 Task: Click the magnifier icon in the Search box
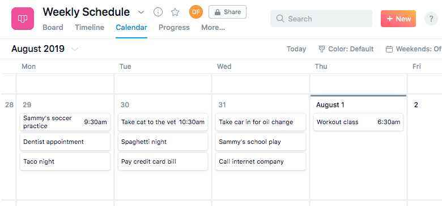(280, 19)
